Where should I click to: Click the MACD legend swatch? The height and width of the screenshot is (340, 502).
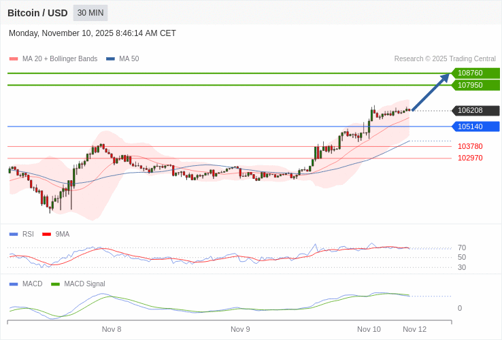14,284
